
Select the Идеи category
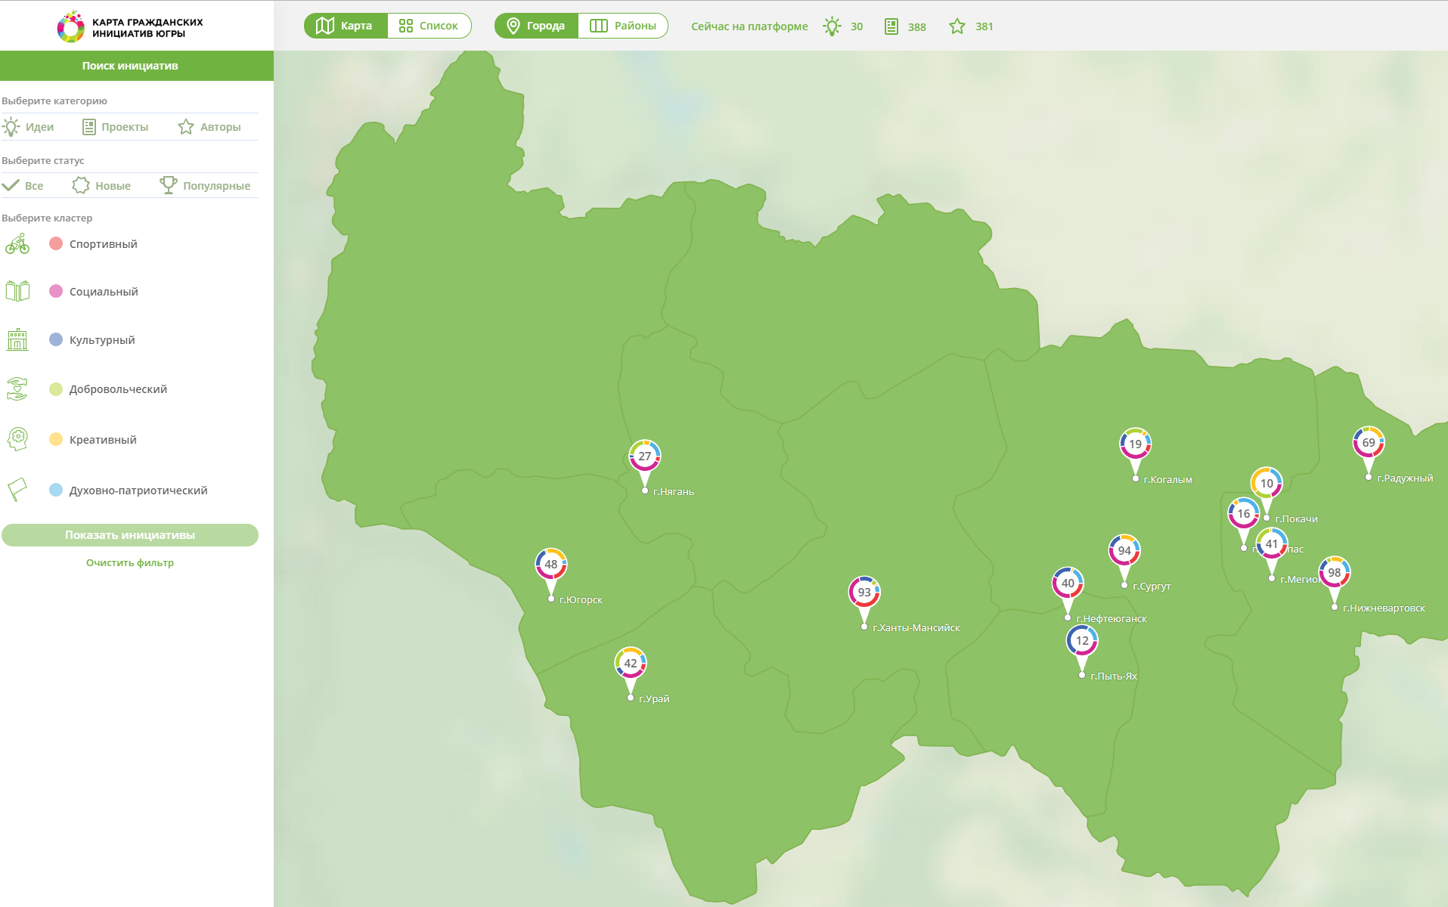tap(28, 127)
